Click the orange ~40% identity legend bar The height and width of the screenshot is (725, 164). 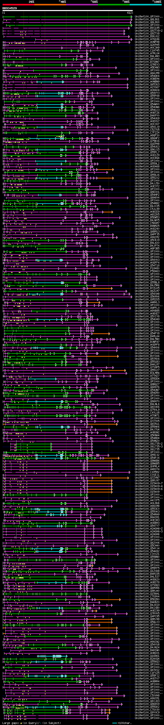click(x=50, y=5)
